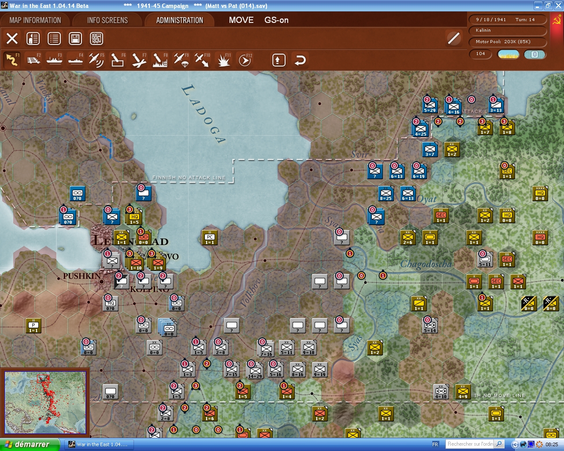Select the F9 Air Transport mode icon
The height and width of the screenshot is (451, 564).
[181, 60]
